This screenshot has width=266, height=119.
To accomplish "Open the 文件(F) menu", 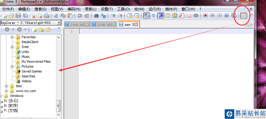I will point(8,9).
